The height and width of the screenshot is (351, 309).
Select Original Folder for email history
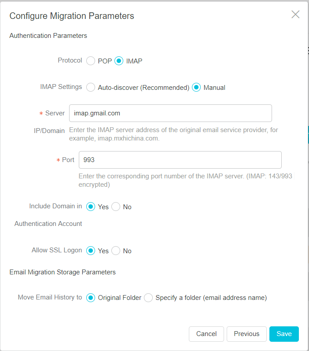(x=91, y=298)
